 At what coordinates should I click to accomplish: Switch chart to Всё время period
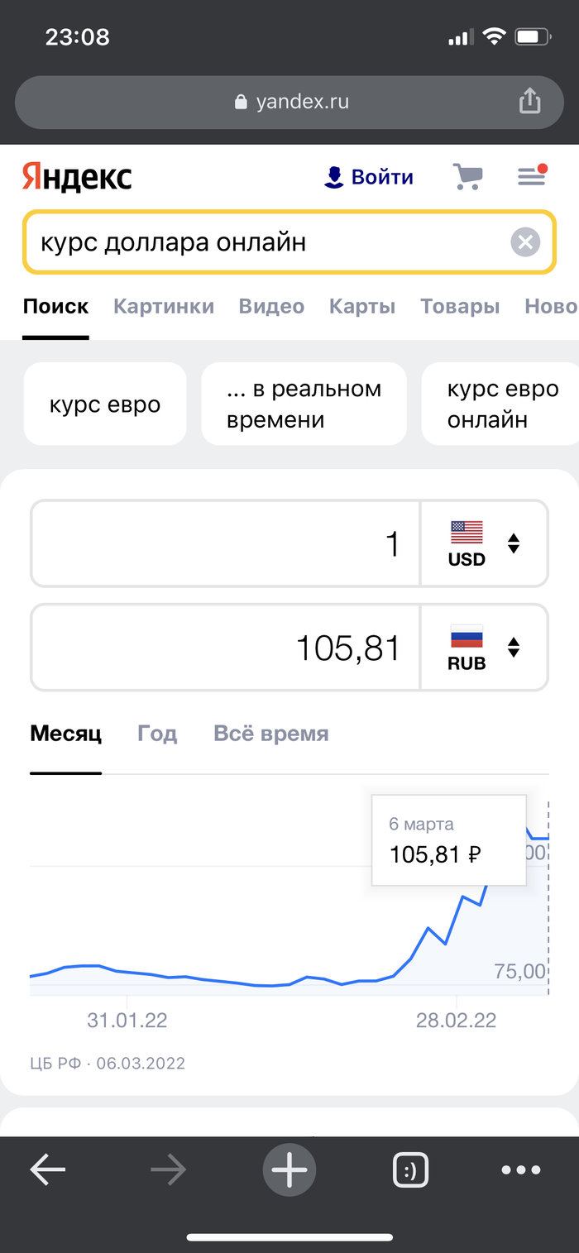pyautogui.click(x=270, y=734)
